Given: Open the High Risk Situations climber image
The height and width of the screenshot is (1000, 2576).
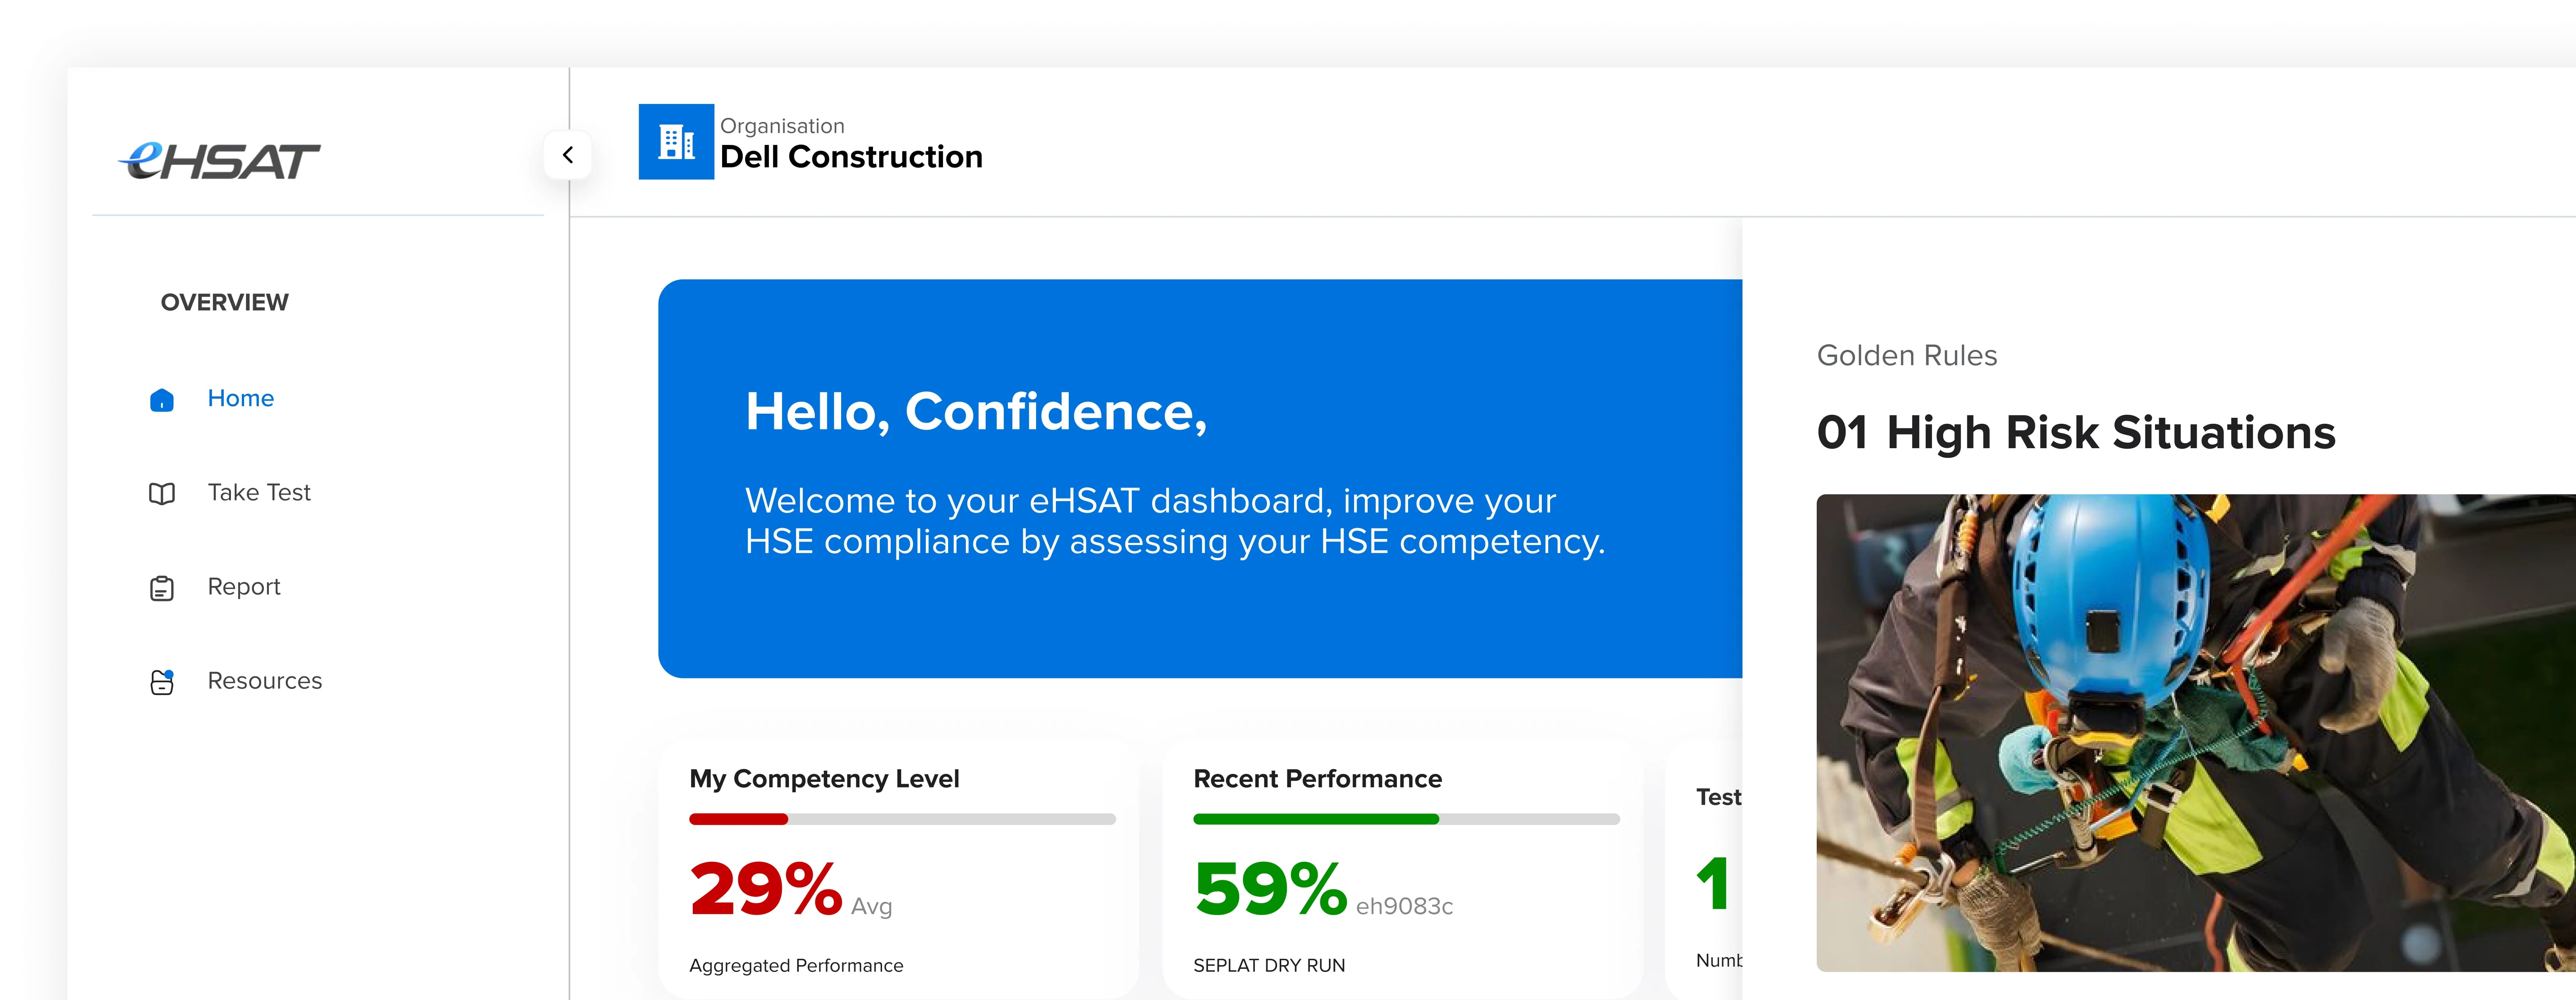Looking at the screenshot, I should (2196, 733).
